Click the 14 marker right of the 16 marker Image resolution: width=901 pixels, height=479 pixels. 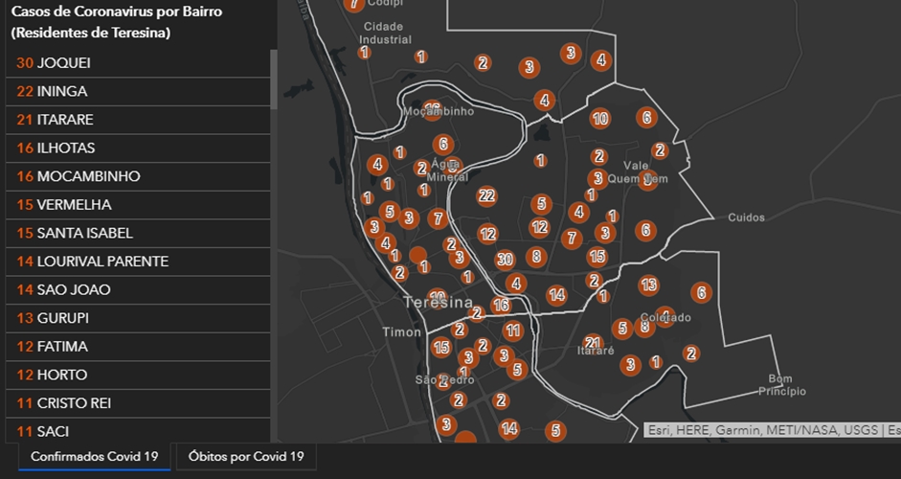tap(556, 296)
